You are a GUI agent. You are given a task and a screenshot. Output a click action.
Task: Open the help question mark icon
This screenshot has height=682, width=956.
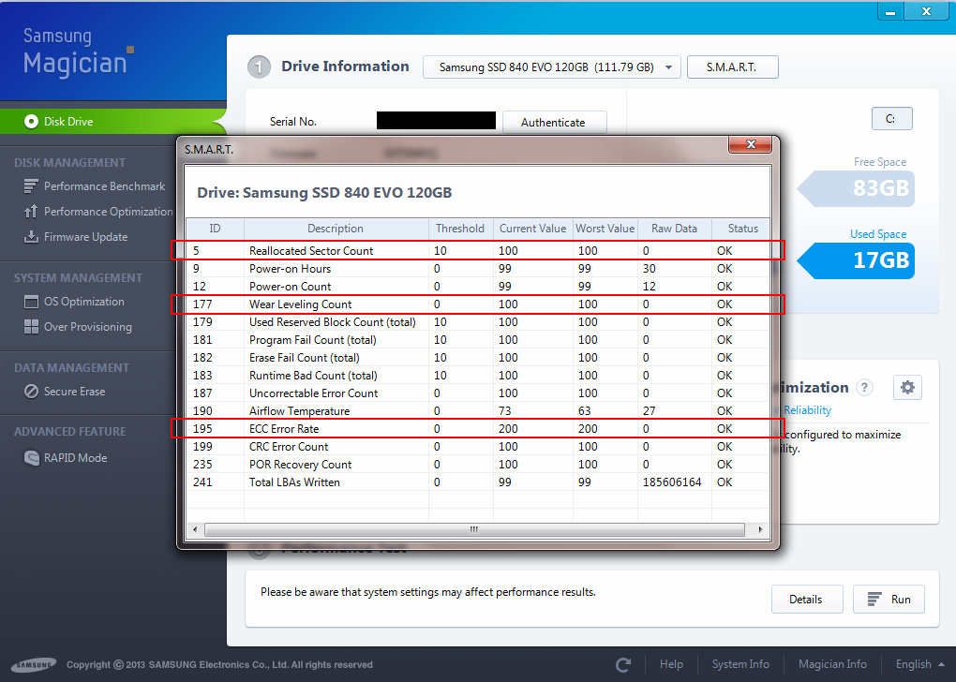(x=865, y=388)
